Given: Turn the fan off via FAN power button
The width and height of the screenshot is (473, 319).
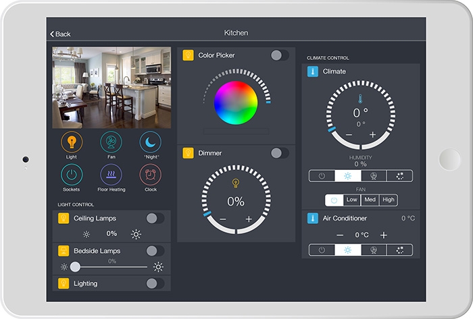Looking at the screenshot, I should pos(334,200).
